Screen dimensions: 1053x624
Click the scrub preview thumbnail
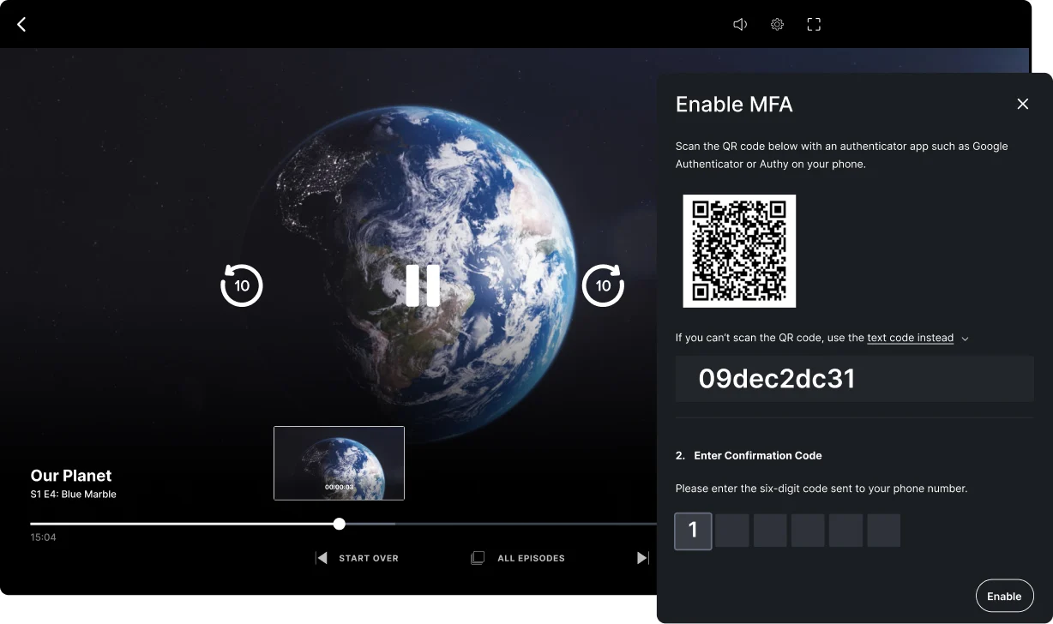point(339,463)
